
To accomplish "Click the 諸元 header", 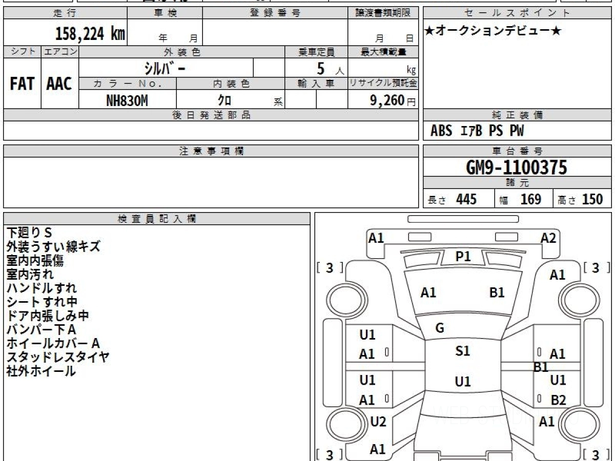I will point(517,183).
